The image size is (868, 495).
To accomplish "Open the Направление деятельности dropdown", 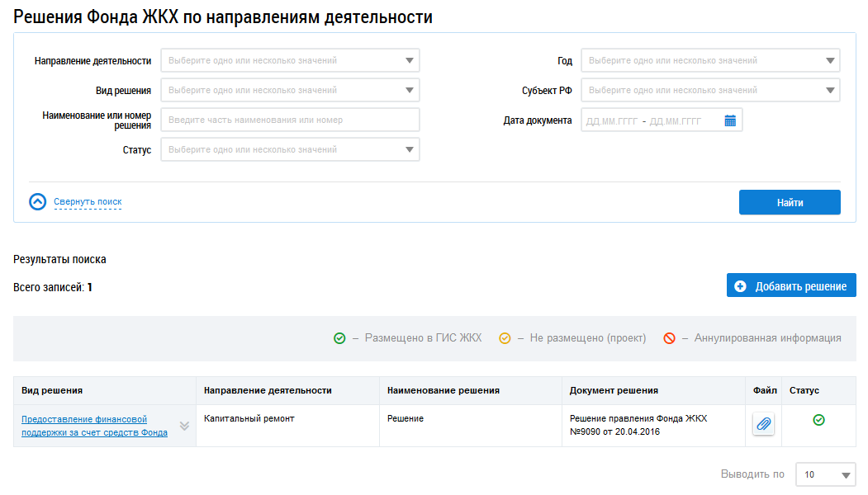I will [290, 60].
